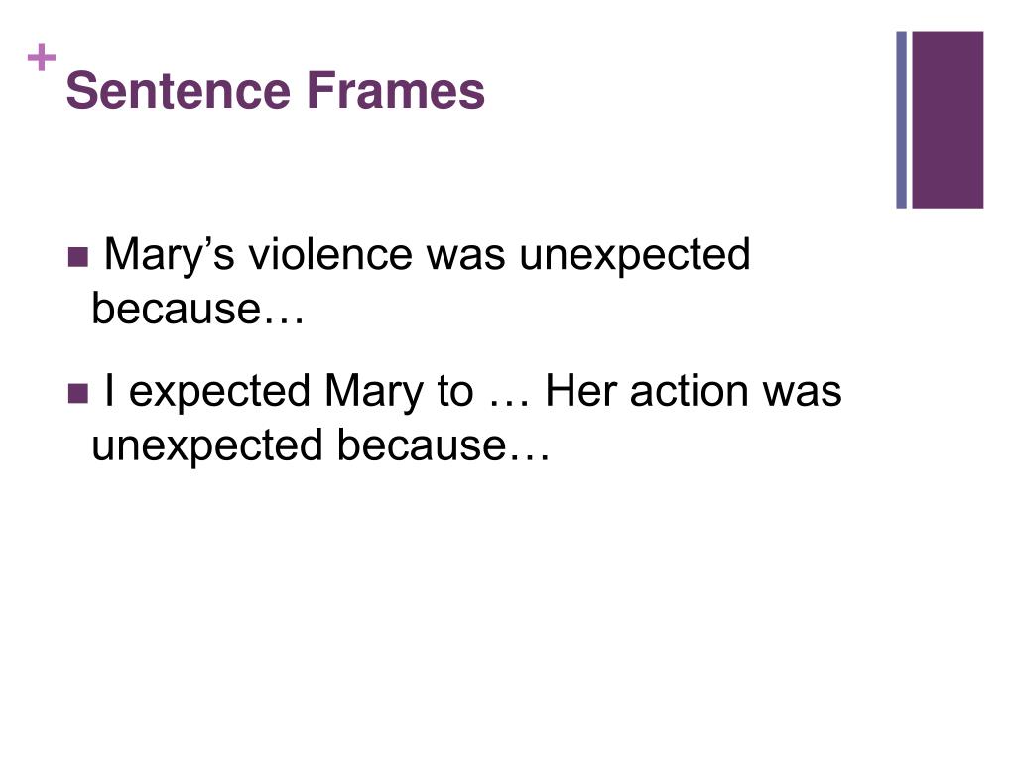Click the final "because…" on the last line

point(443,445)
